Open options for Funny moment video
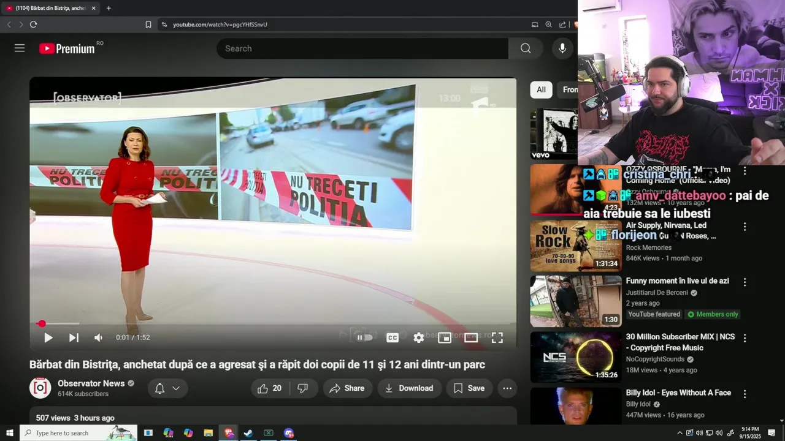Image resolution: width=785 pixels, height=441 pixels. click(x=745, y=282)
